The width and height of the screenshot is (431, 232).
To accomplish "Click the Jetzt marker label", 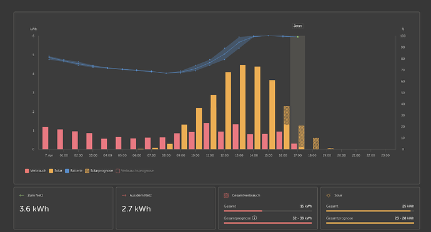I will point(298,26).
